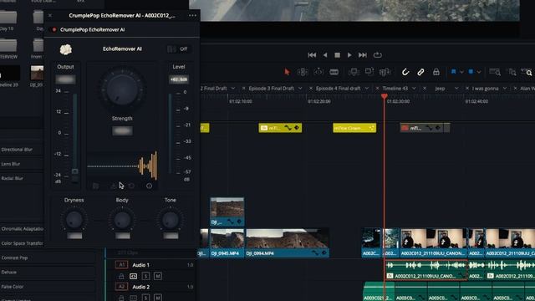
Task: Switch to the Jeep timeline tab
Action: pos(440,89)
